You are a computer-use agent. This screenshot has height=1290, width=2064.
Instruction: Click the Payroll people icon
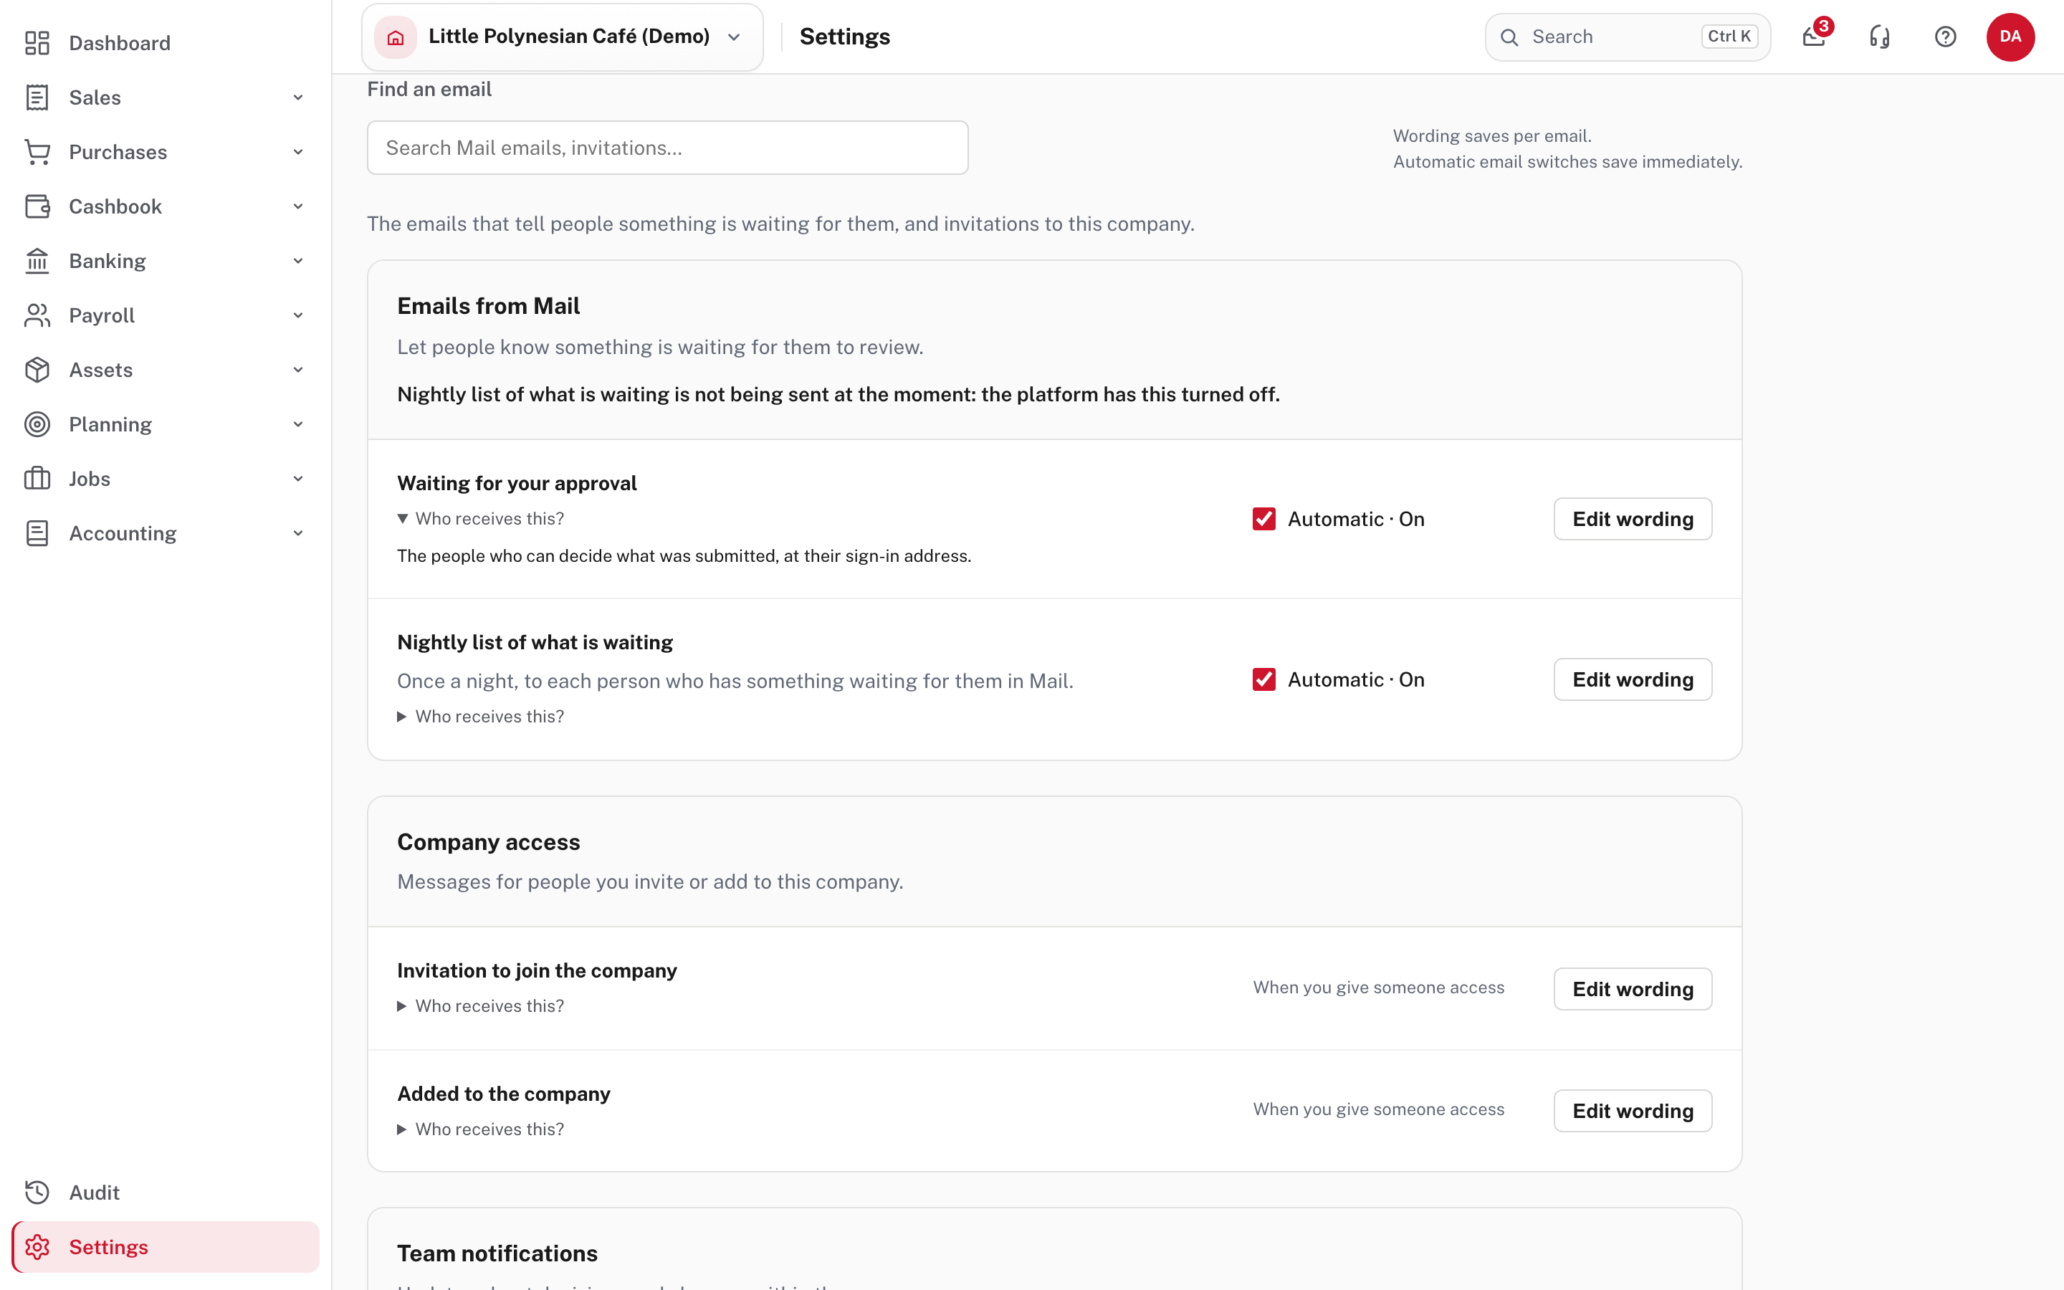coord(37,315)
